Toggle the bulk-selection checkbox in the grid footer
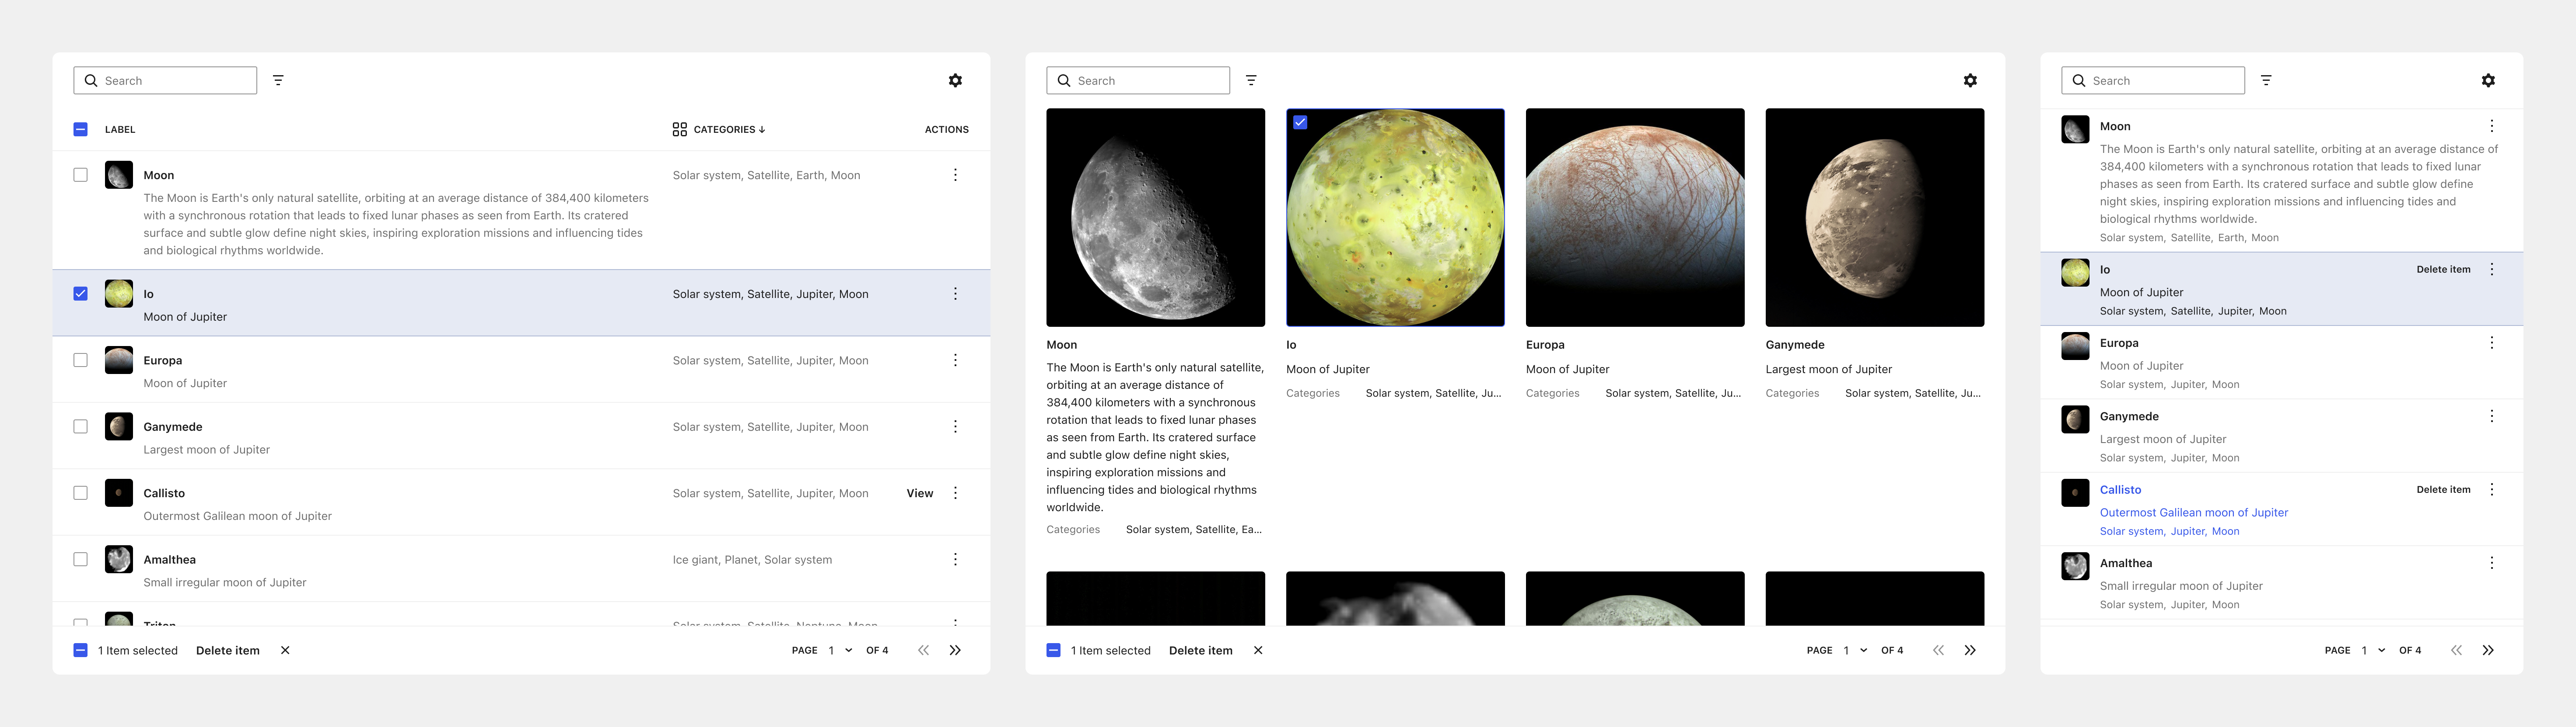 point(1053,650)
